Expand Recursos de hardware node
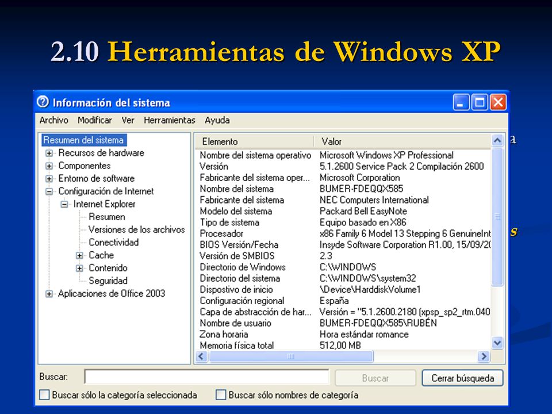The image size is (552, 414). click(x=49, y=153)
